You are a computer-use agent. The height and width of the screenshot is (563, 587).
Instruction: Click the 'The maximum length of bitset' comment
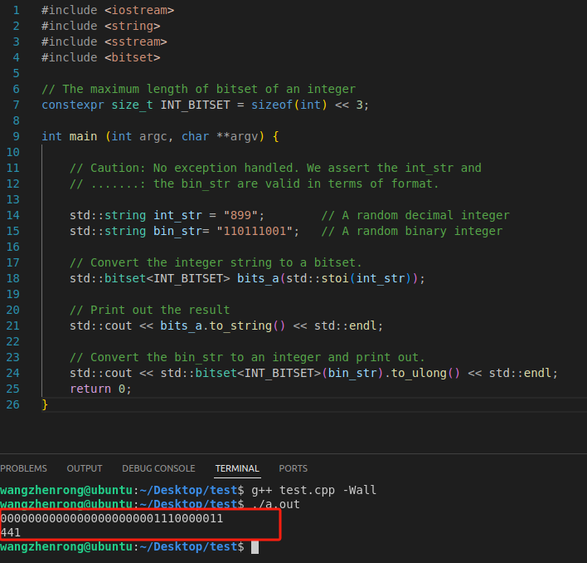[x=198, y=89]
